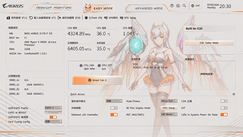Viewport: 243px width, 137px height.
Task: Disable Onboard LAN Controller switch
Action: click(114, 115)
